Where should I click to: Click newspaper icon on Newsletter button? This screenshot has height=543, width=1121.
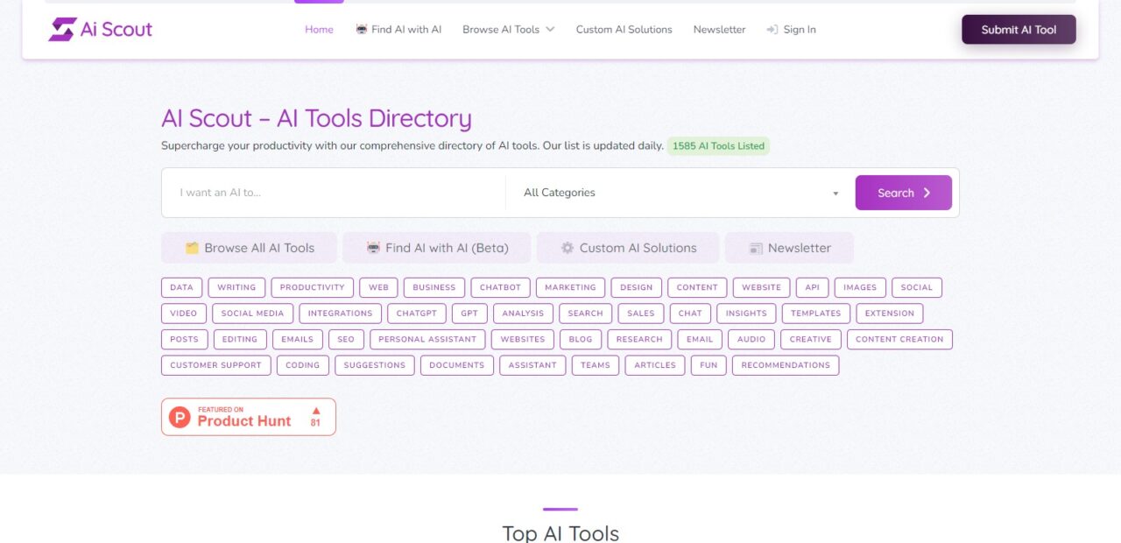pos(756,248)
